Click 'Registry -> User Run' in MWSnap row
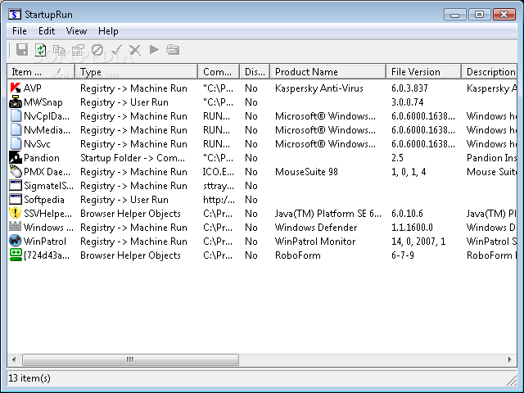Viewport: 524px width, 393px height. [124, 102]
